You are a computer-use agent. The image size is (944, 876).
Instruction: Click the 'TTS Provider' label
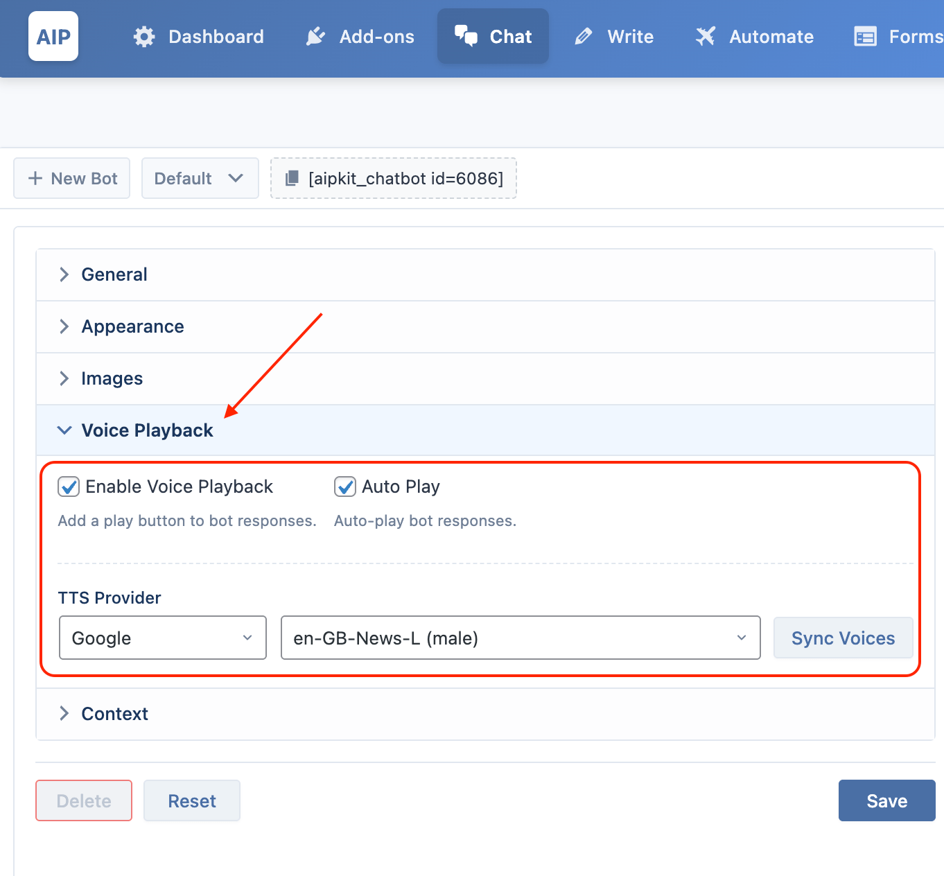tap(110, 597)
